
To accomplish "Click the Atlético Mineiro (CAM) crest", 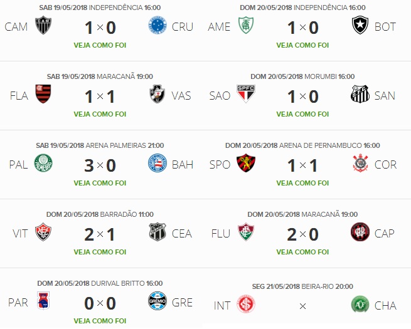I will (43, 25).
